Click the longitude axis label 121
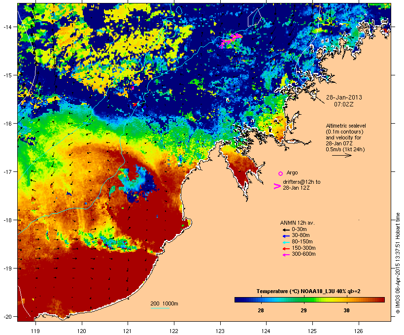 [x=128, y=331]
